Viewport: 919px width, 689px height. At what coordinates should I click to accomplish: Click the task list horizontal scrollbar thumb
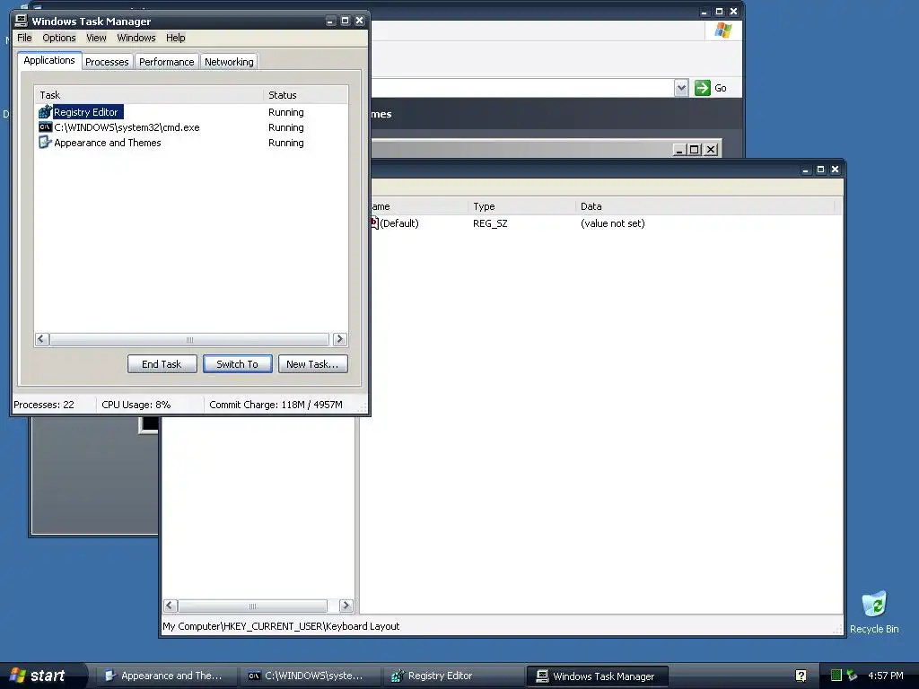[x=189, y=339]
